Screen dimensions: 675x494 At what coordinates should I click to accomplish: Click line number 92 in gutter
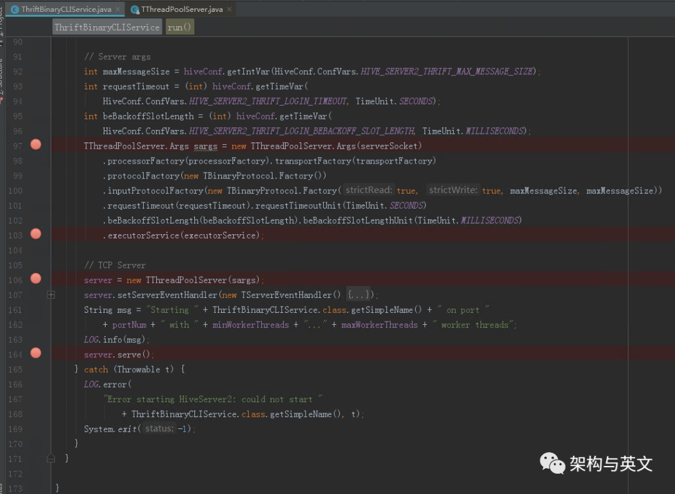coord(17,71)
